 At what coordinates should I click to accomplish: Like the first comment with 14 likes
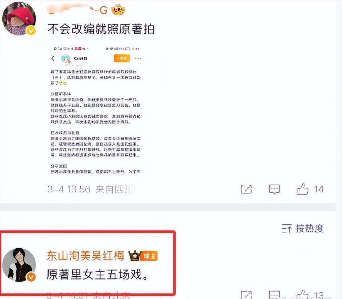coord(303,189)
